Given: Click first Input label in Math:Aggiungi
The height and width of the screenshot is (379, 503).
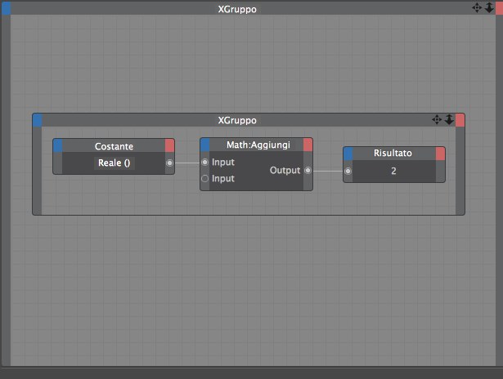Looking at the screenshot, I should click(x=223, y=163).
